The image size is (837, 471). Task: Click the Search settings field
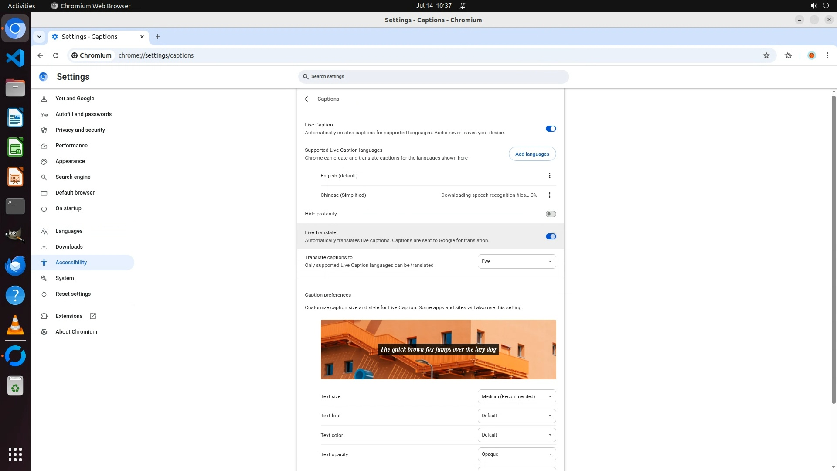click(434, 77)
